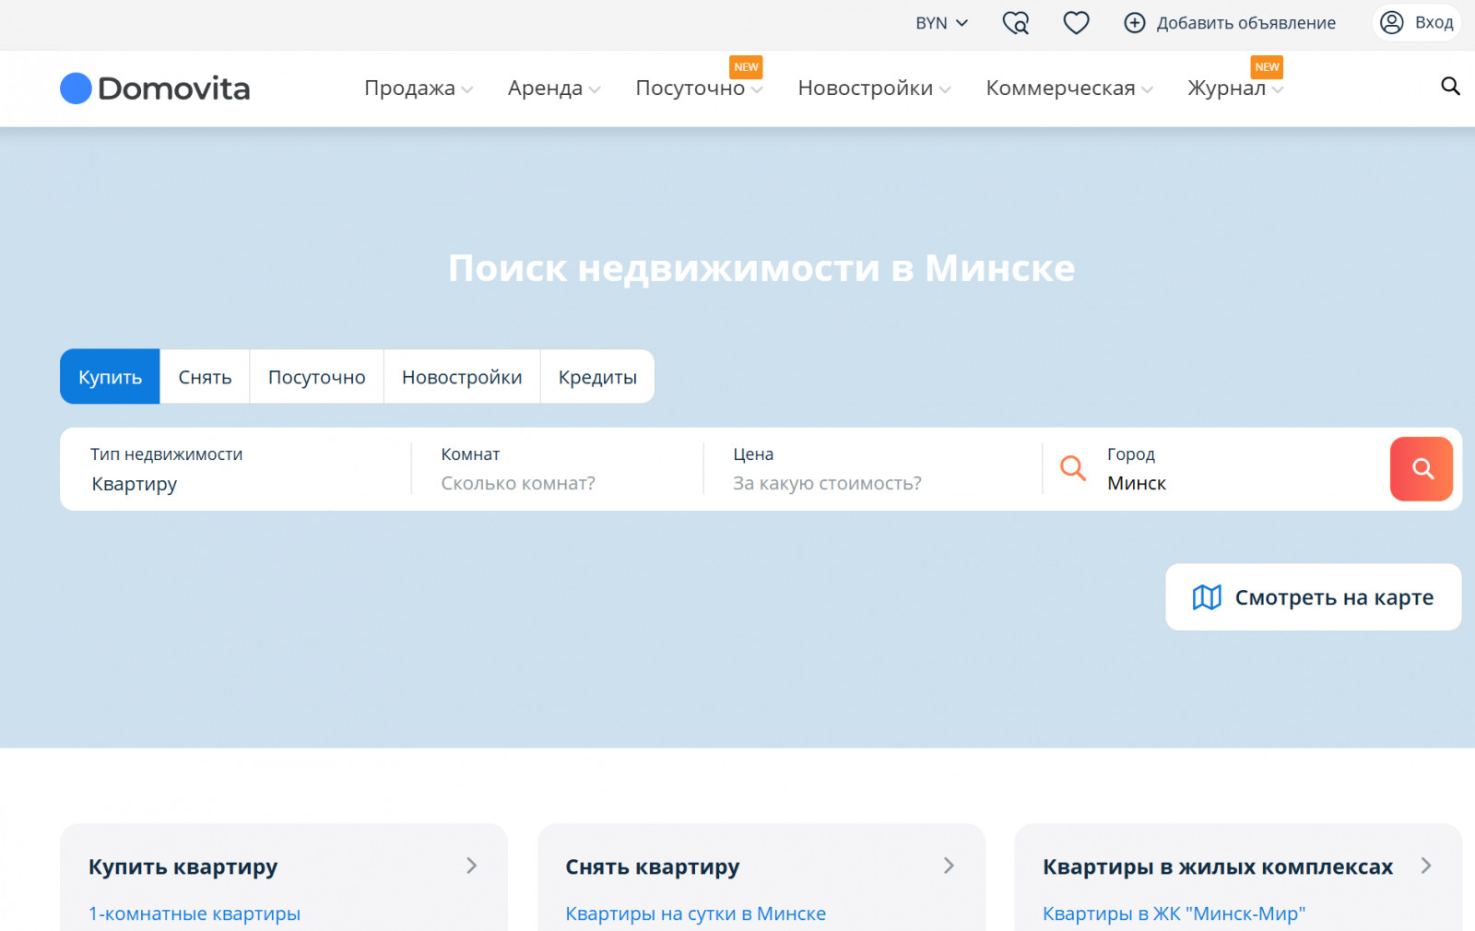This screenshot has height=931, width=1475.
Task: Click the arrow on Купить квартиру card
Action: click(x=471, y=866)
